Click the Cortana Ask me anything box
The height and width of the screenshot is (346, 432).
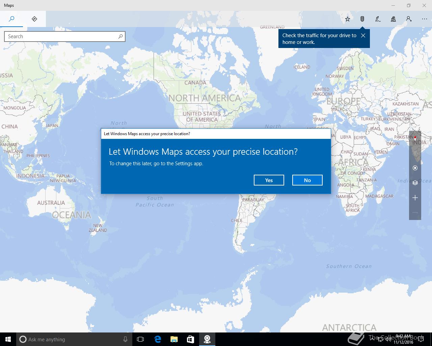click(74, 339)
